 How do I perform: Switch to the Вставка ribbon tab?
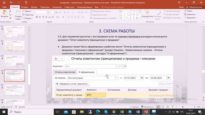pos(25,7)
